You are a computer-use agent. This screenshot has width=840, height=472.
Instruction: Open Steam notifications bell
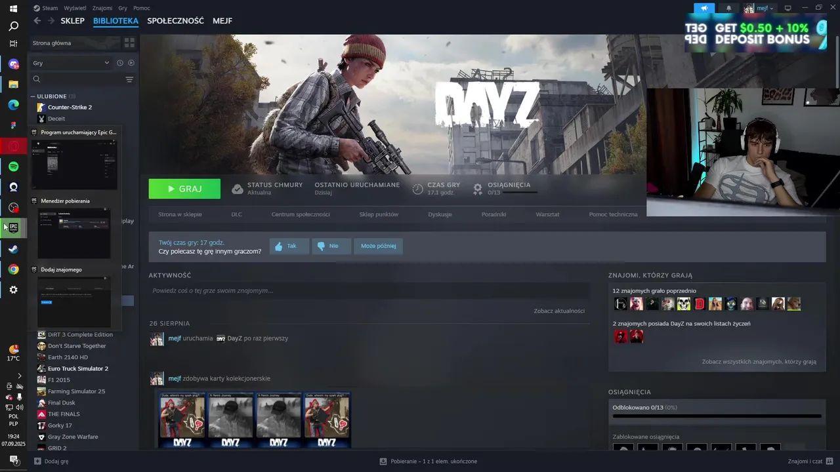(728, 8)
